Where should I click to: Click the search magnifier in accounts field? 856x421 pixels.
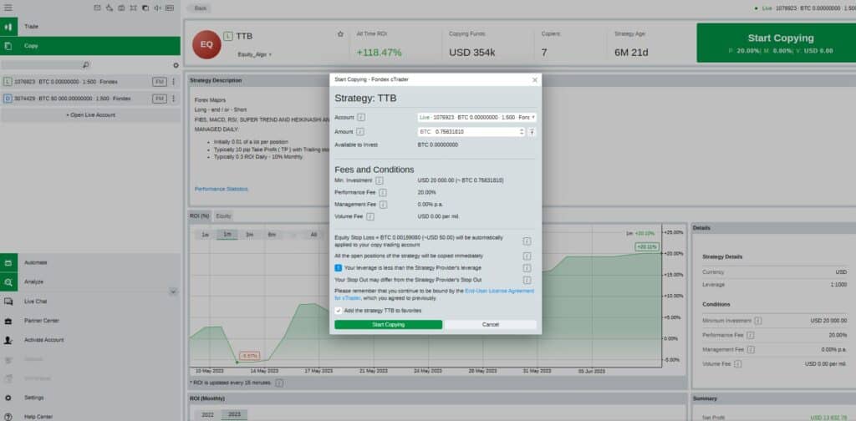pyautogui.click(x=86, y=65)
